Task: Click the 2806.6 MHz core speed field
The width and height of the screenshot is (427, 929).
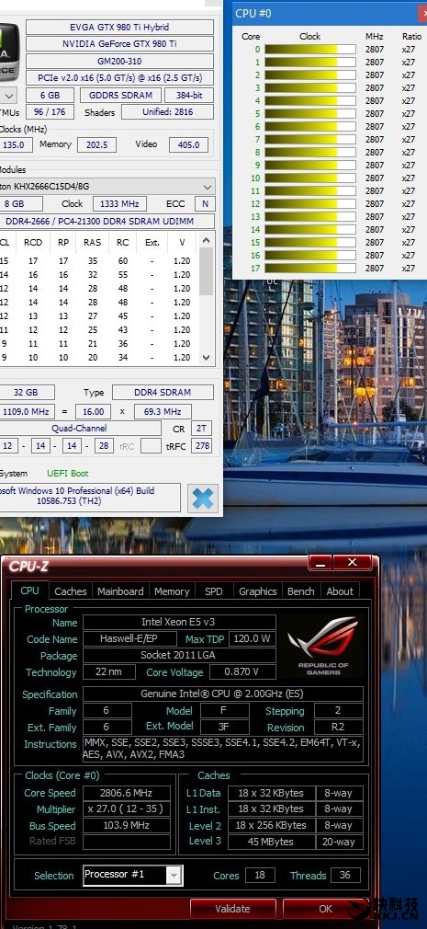Action: [x=127, y=793]
